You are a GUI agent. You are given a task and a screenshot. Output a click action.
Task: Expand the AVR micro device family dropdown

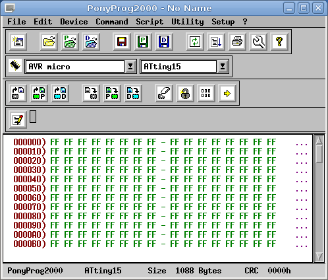(x=130, y=66)
